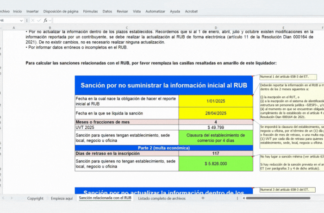Open the Insert Function fx icon

pyautogui.click(x=45, y=20)
